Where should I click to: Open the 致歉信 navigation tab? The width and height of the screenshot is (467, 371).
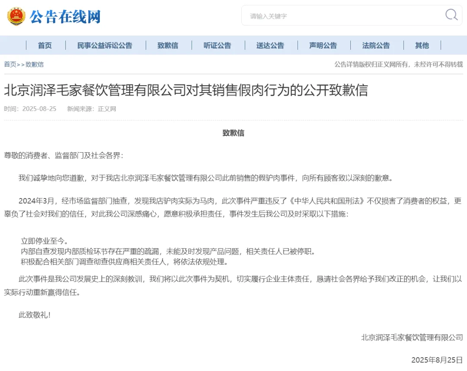click(168, 45)
